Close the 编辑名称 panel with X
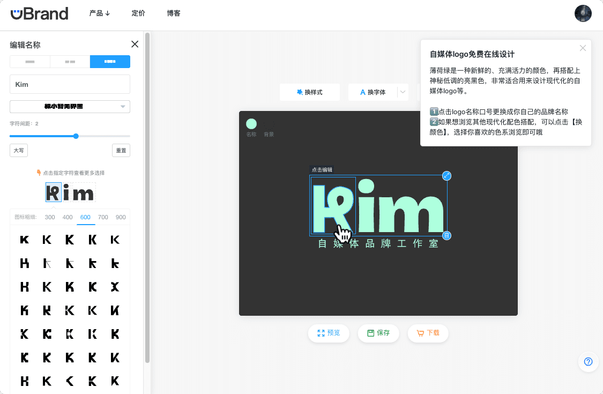603x394 pixels. coord(135,44)
